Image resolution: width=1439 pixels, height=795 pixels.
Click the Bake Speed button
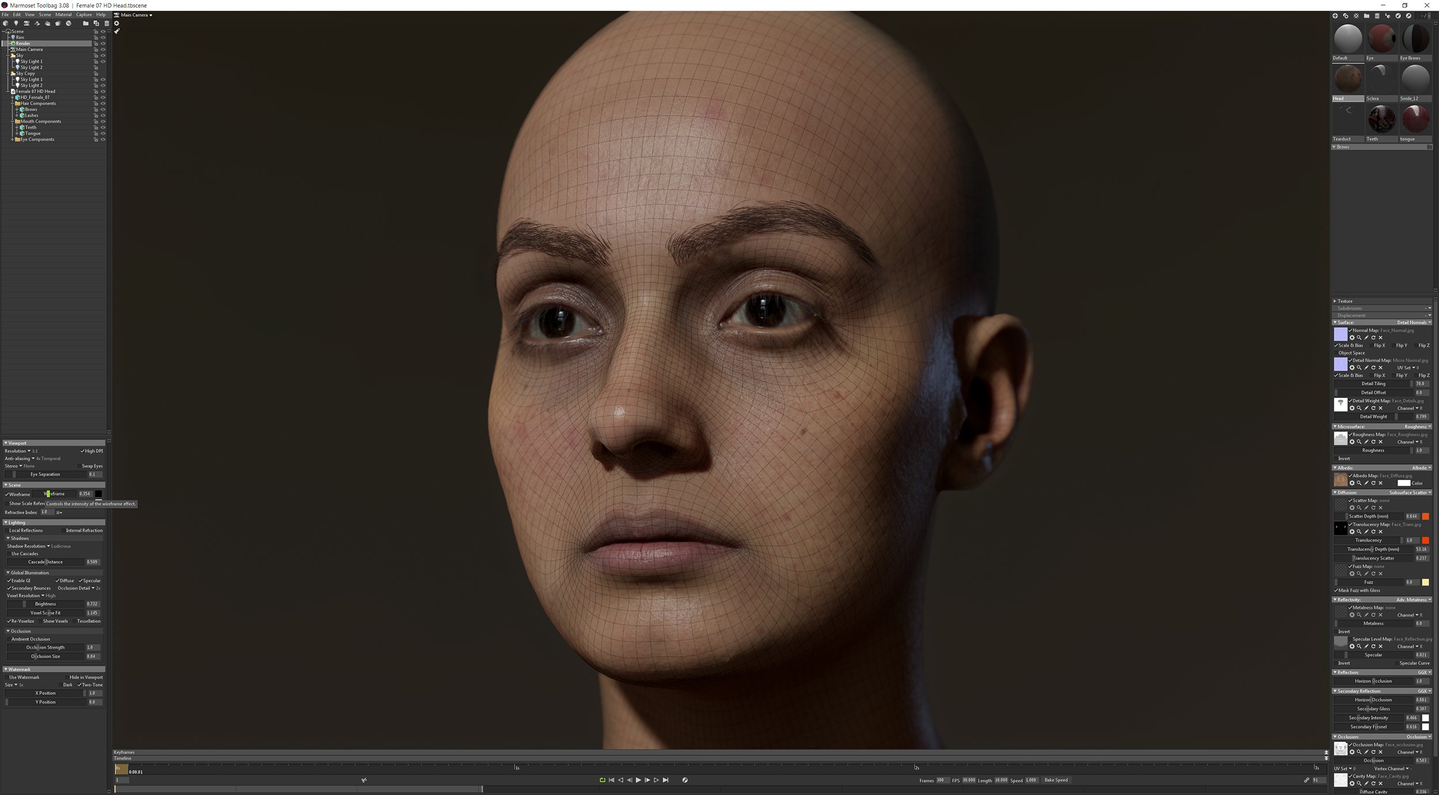coord(1056,780)
